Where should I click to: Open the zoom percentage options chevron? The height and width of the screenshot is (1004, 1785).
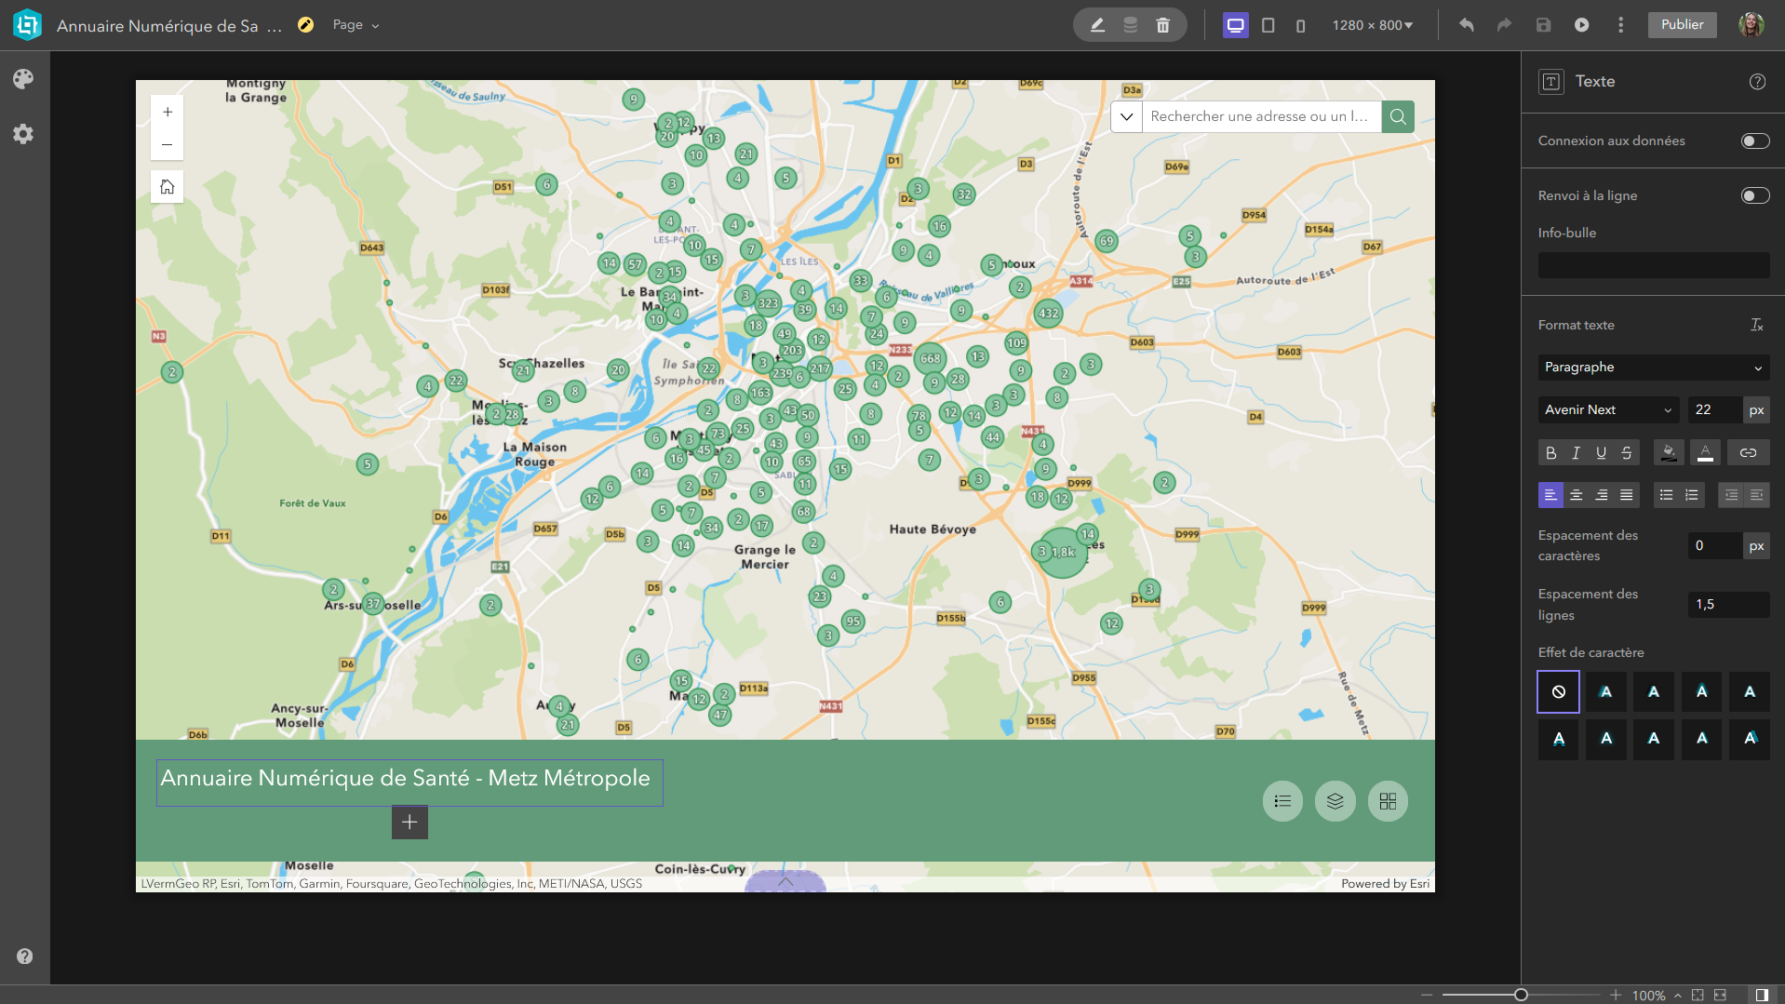(1677, 995)
